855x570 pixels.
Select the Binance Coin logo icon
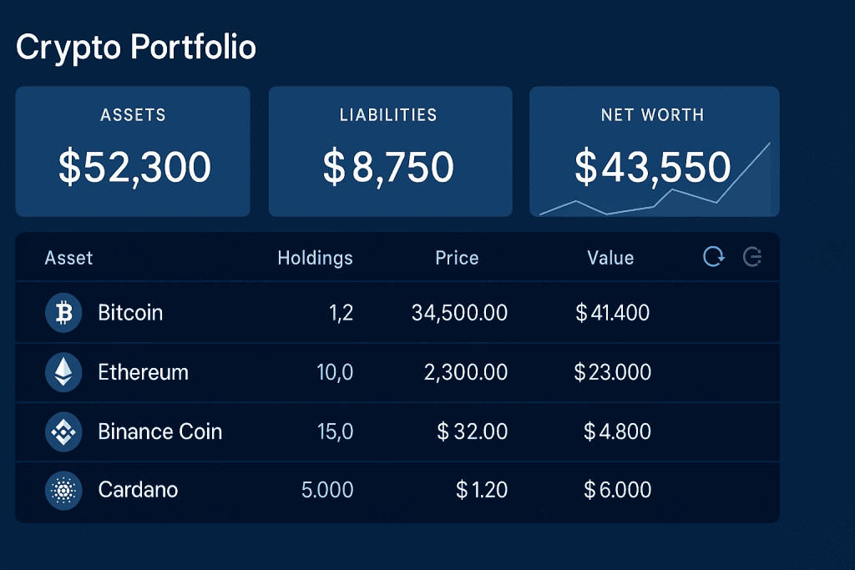click(63, 431)
